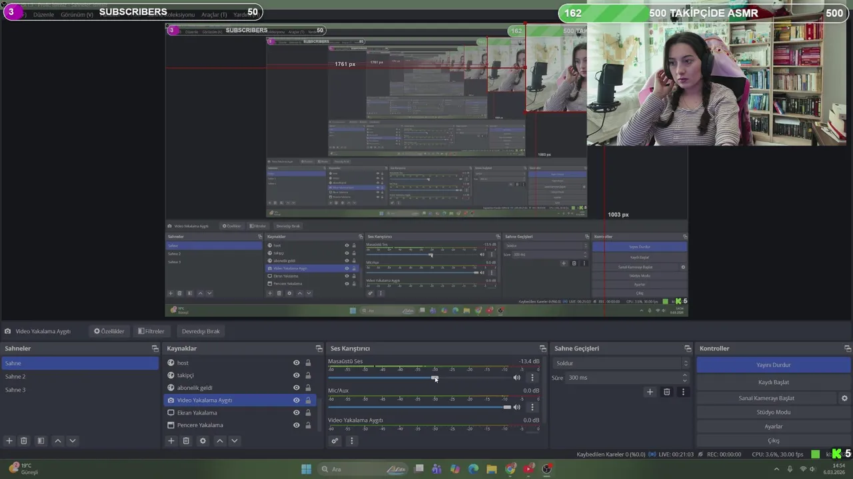Open the transition properties three-dot menu
Screen dimensions: 853x479
coord(683,392)
